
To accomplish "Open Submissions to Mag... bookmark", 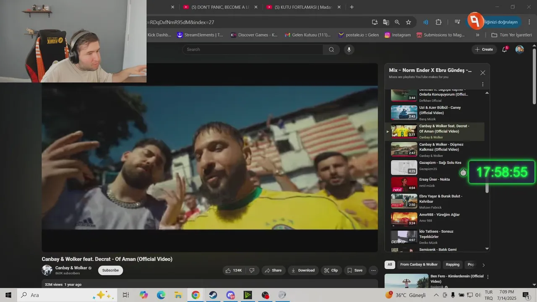I will coord(440,35).
